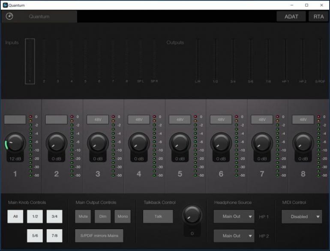Click the 0 dB gain value on channel 5
The width and height of the screenshot is (330, 251).
pos(180,159)
